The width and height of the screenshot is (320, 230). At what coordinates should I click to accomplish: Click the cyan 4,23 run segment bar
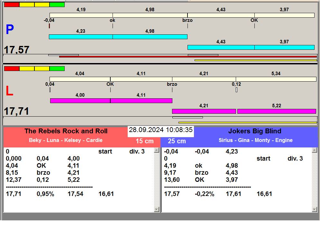[x=81, y=37]
